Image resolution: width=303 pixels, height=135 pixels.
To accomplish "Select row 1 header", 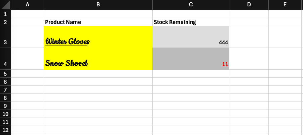I will point(5,14).
